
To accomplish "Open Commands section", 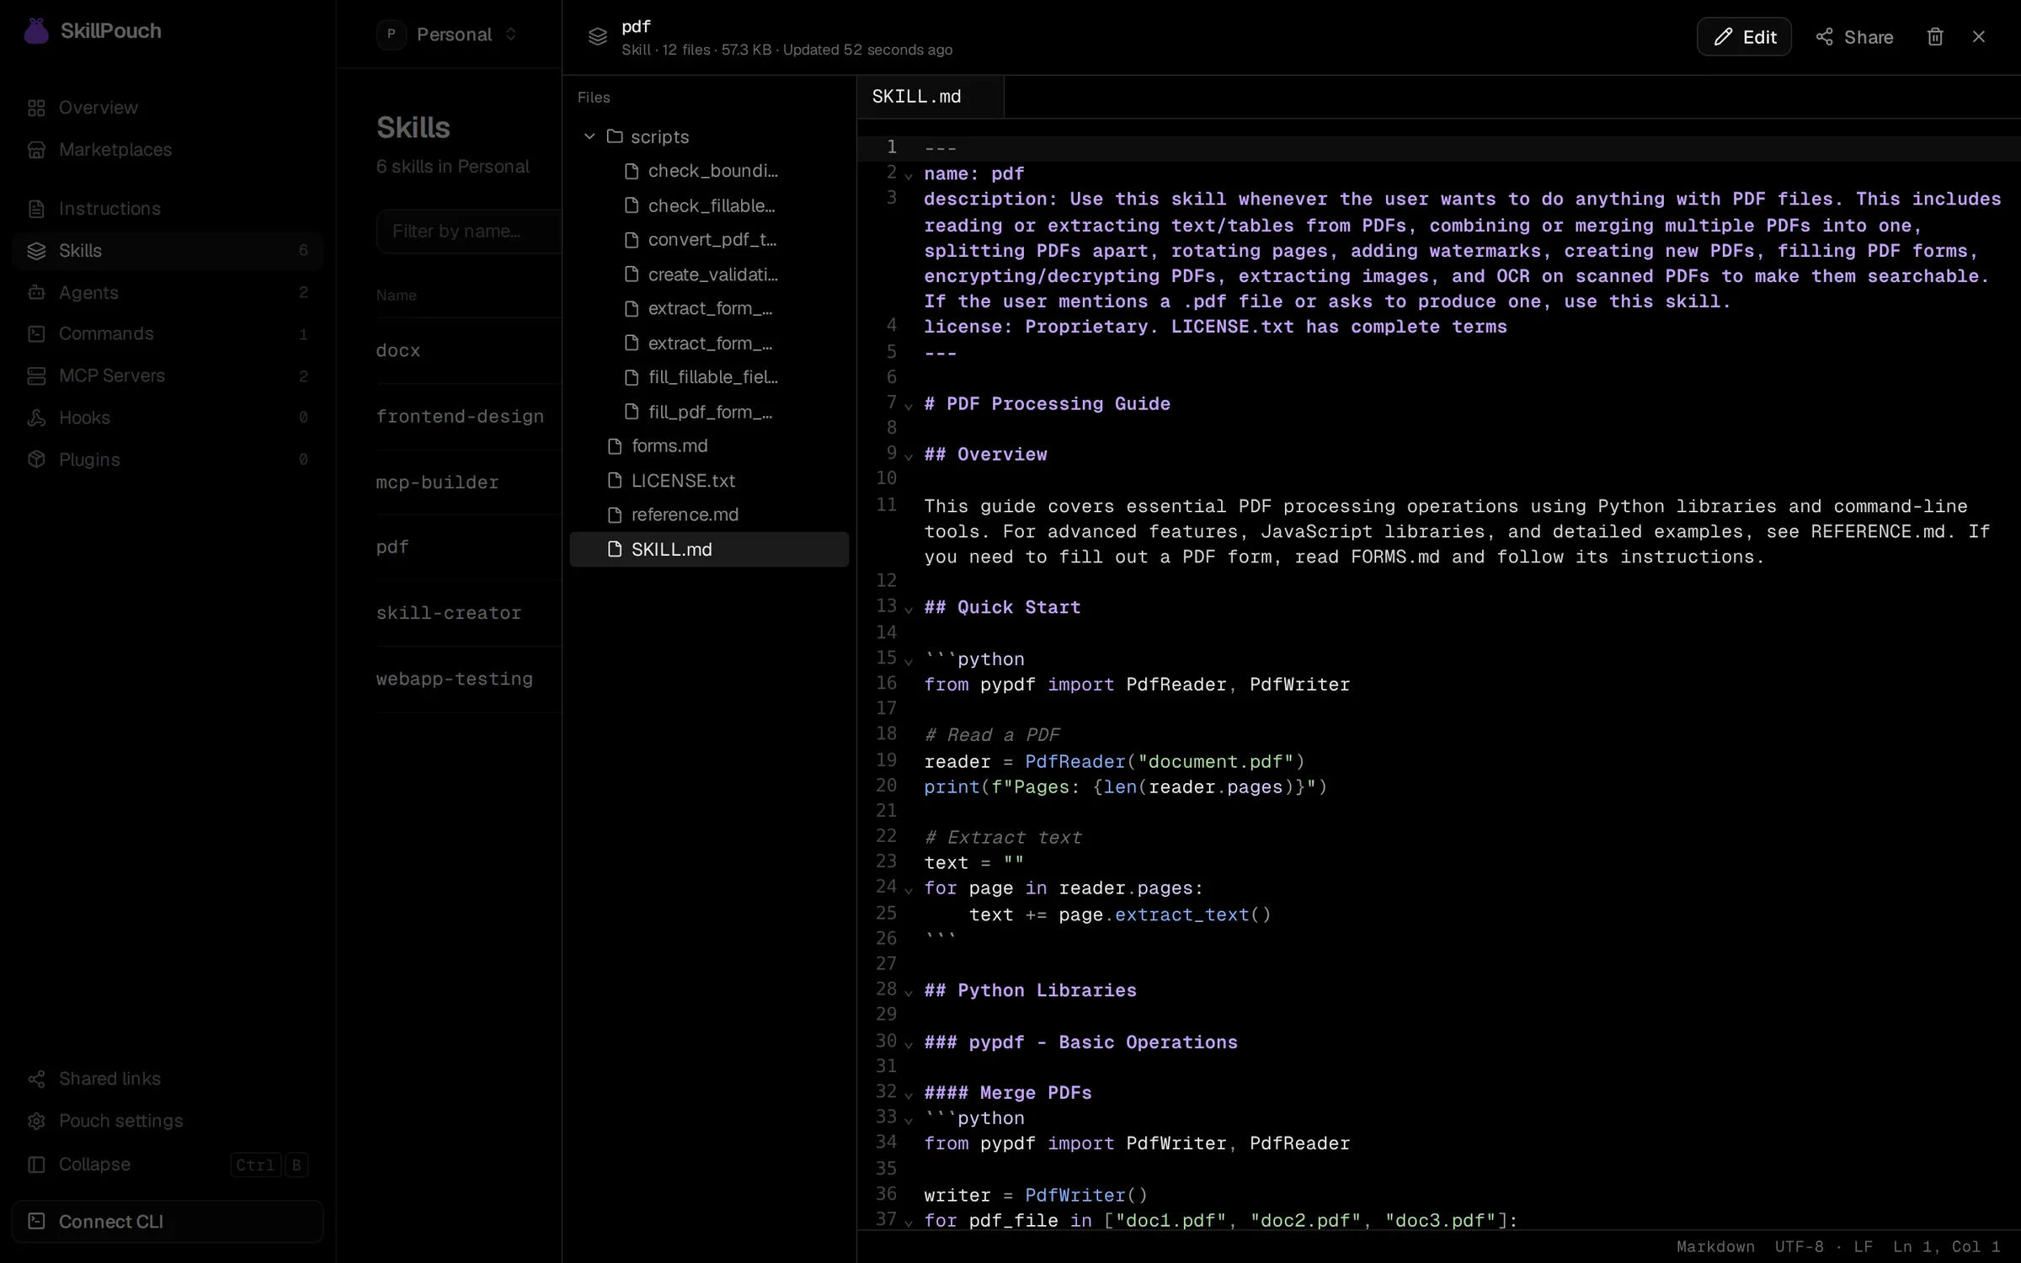I will coord(168,333).
